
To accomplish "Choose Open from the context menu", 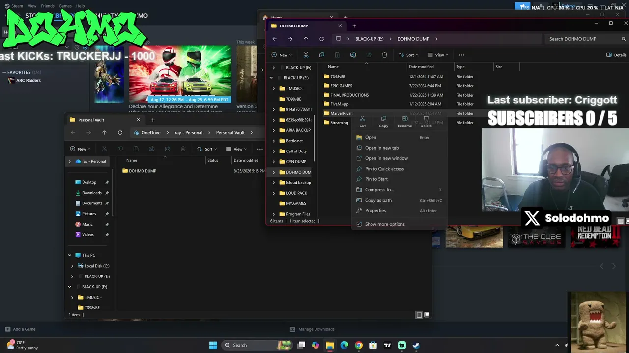I will tap(399, 137).
